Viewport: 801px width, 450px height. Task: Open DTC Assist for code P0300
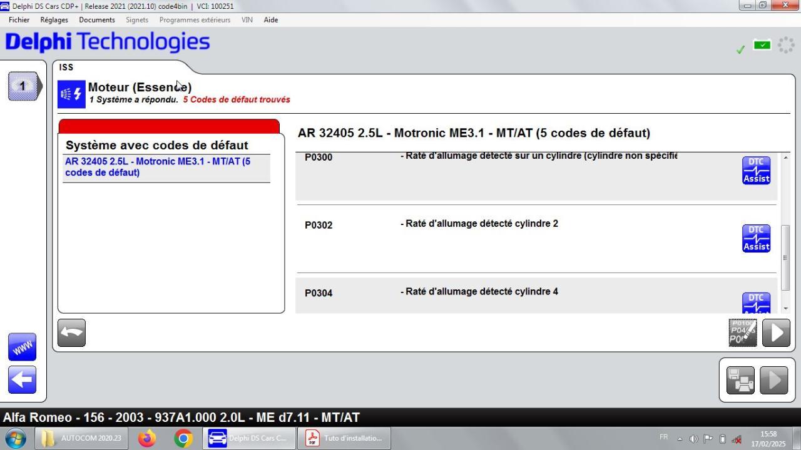(x=756, y=171)
